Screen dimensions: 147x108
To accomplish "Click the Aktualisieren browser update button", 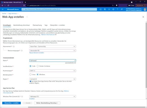I will (141, 5).
